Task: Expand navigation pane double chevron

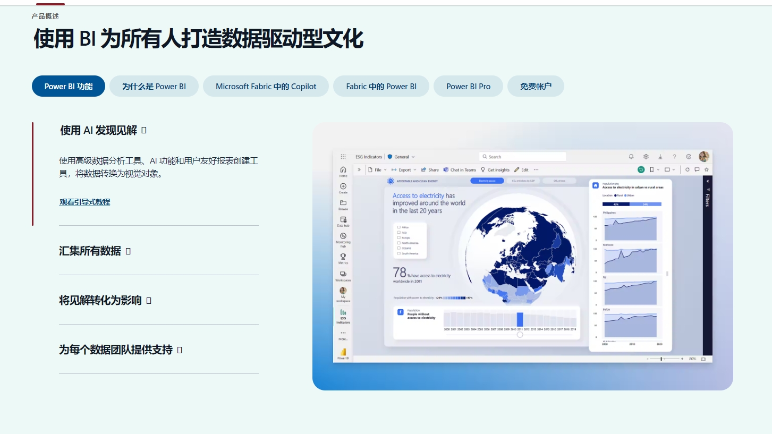Action: tap(359, 170)
